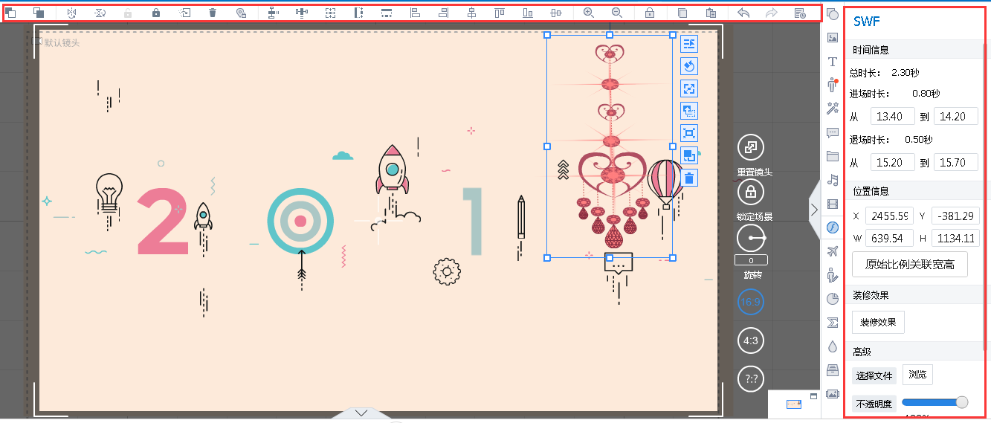Paste from the clipboard icon
991x423 pixels.
coord(711,13)
